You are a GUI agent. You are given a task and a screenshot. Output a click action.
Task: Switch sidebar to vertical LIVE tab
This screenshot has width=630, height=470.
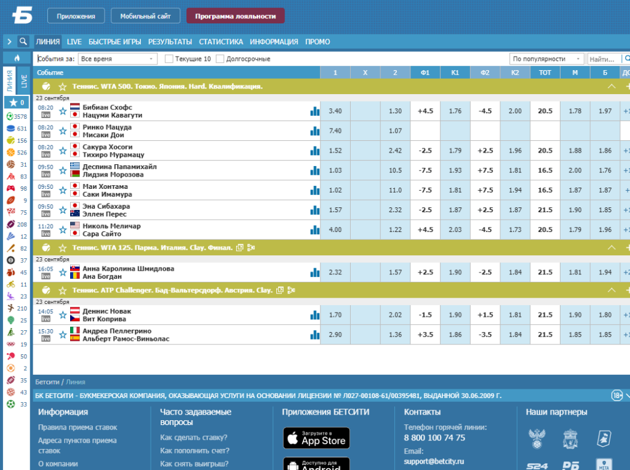[24, 82]
